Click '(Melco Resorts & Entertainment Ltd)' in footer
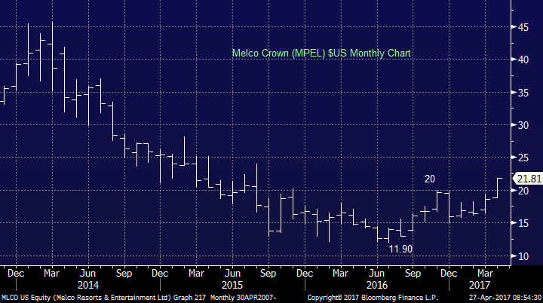The image size is (543, 303). click(x=112, y=298)
